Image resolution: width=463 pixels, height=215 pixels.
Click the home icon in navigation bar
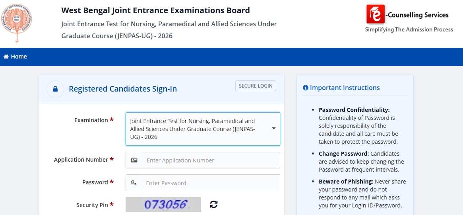(6, 57)
